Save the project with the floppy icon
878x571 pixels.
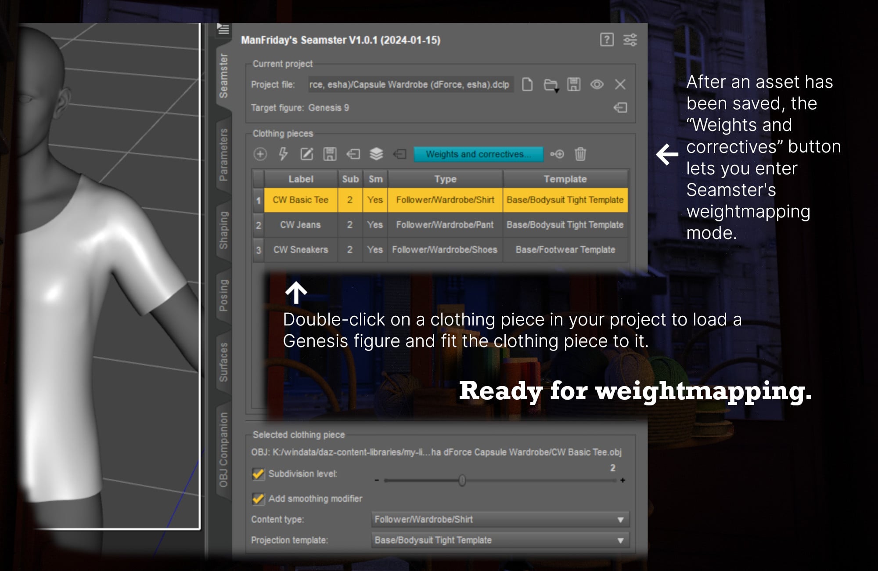coord(573,84)
